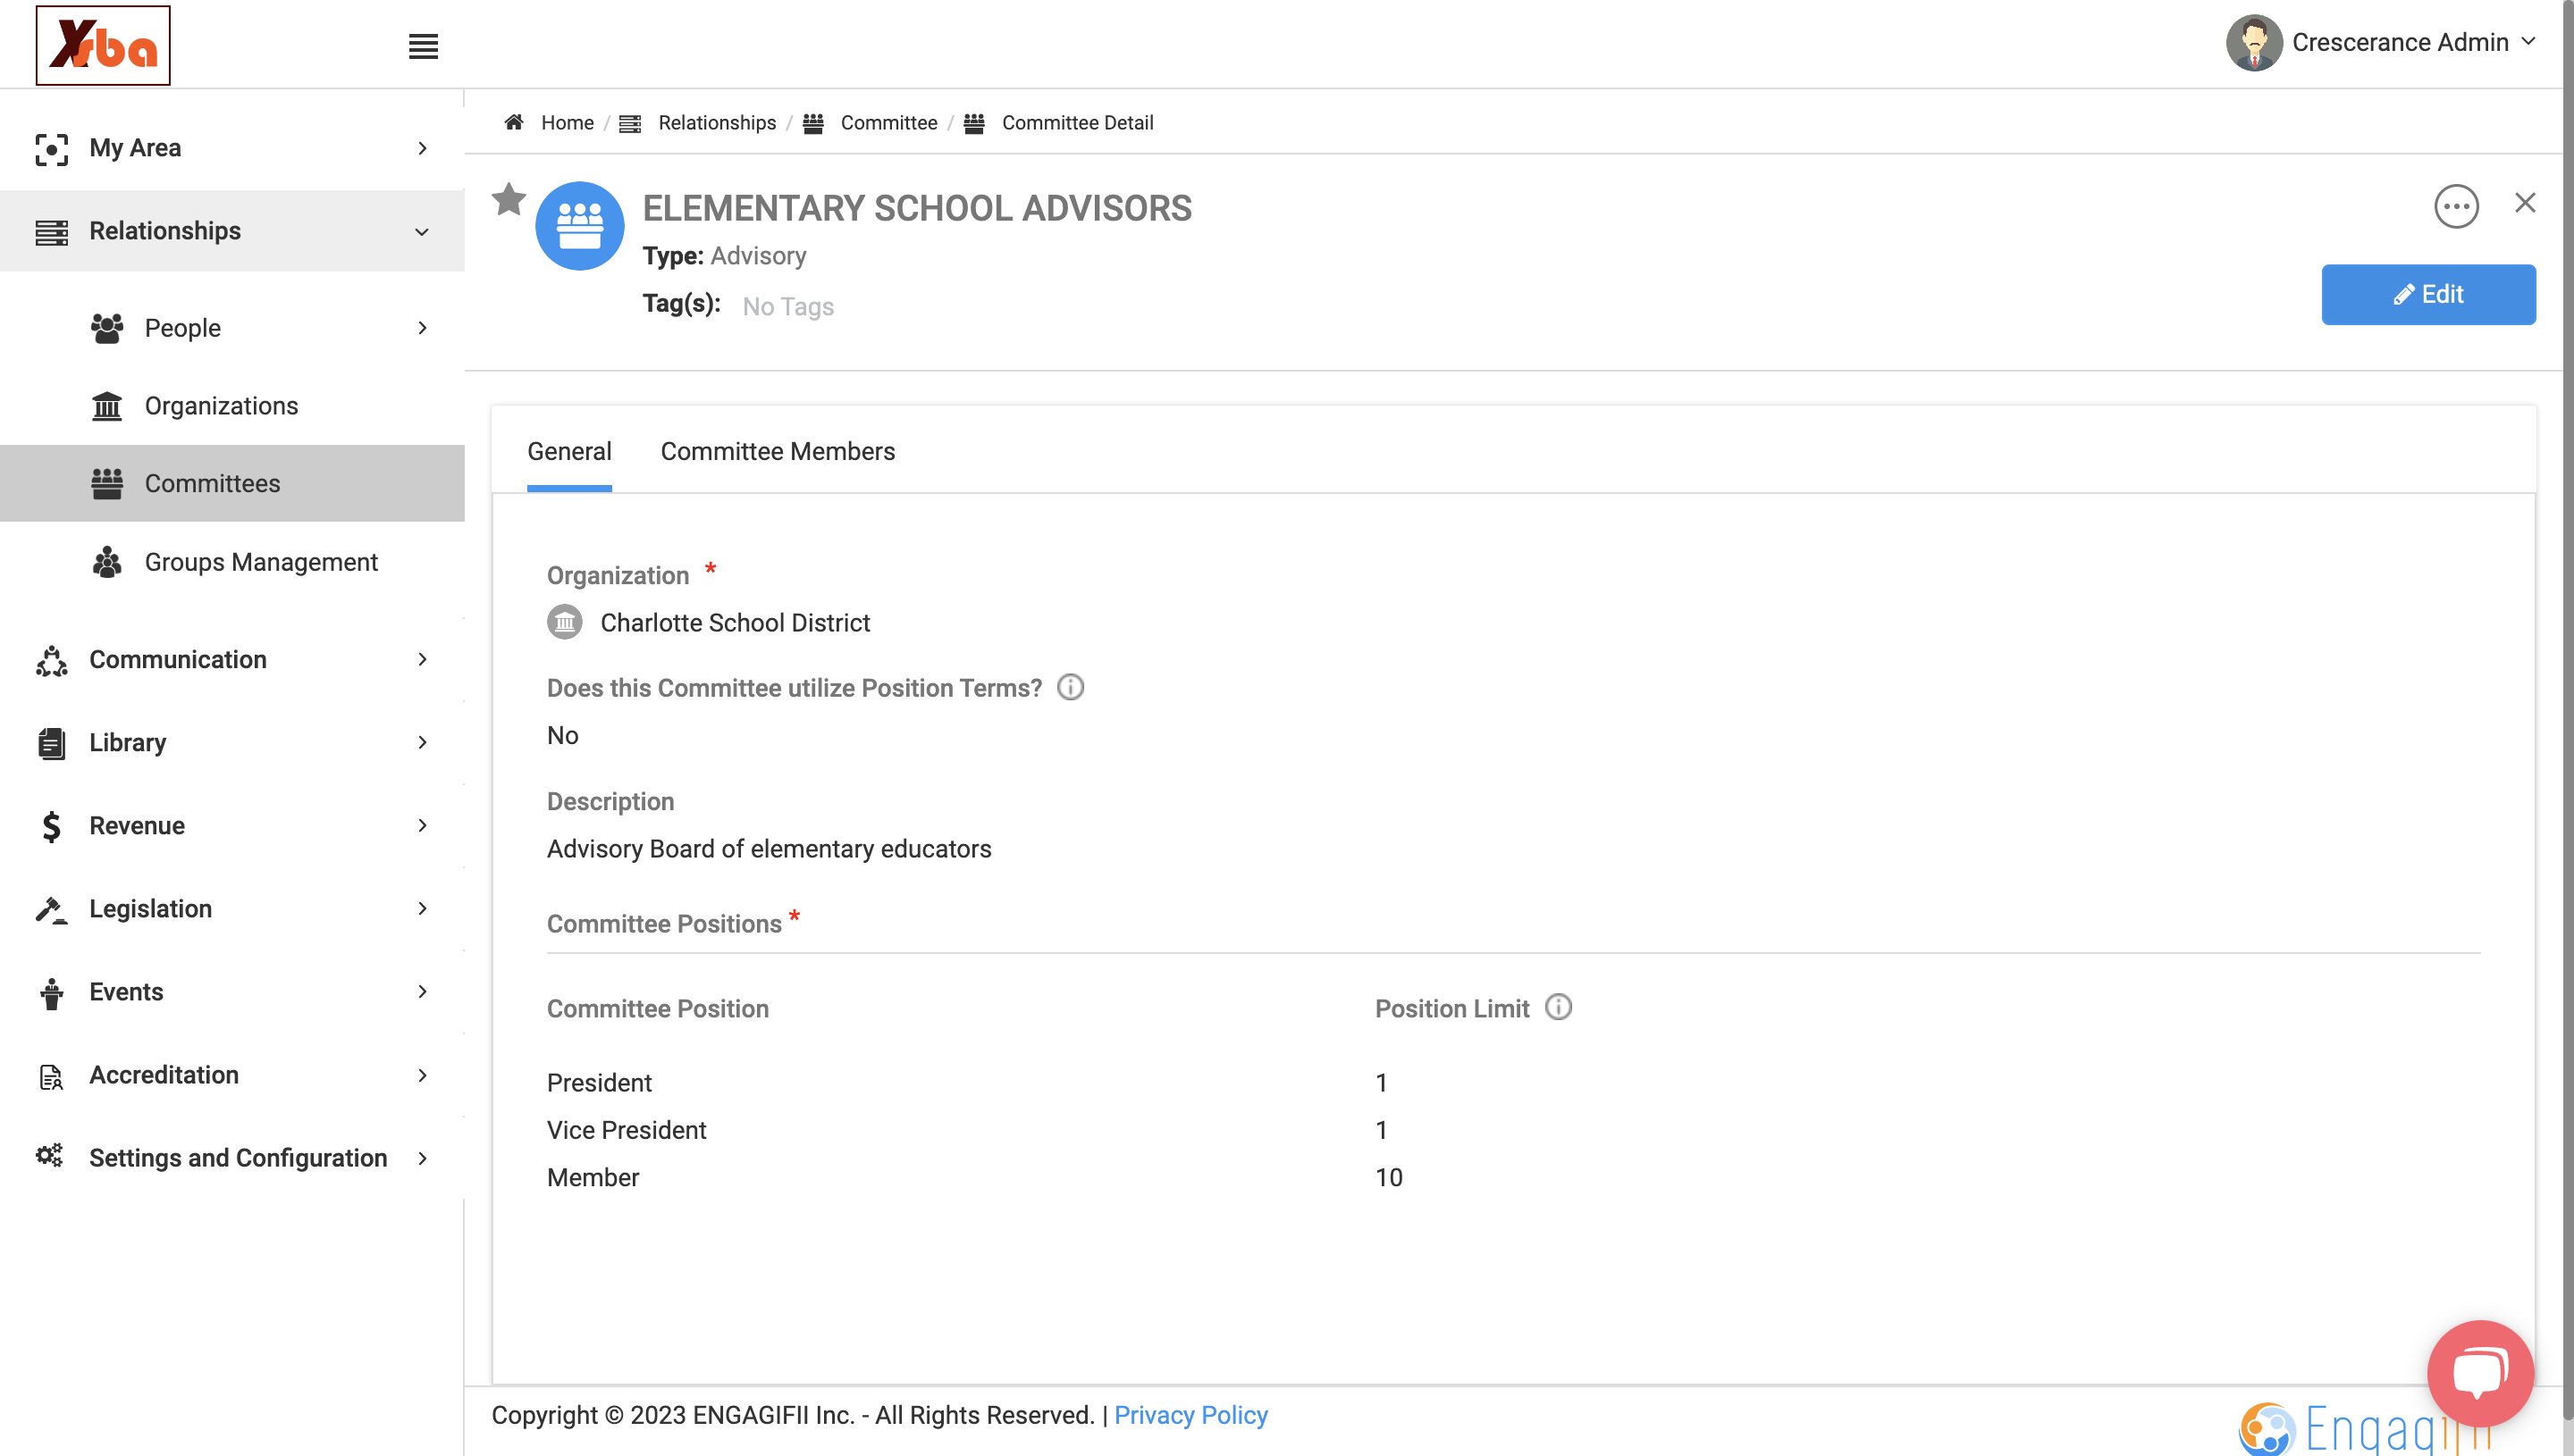Expand Settings and Configuration menu
Screen dimensions: 2574x1456
pos(232,1158)
